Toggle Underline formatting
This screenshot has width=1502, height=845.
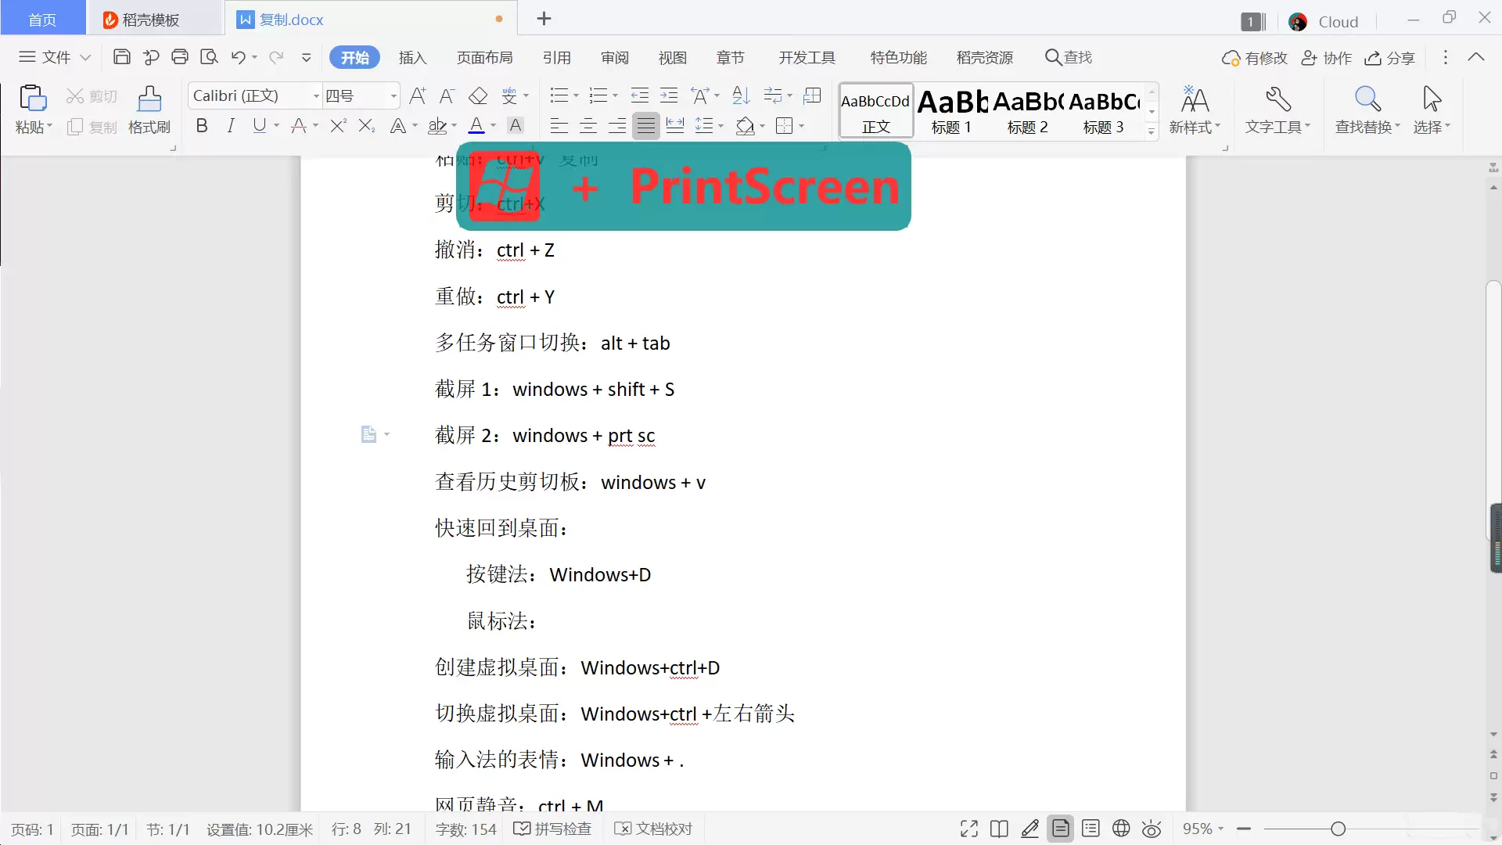259,125
